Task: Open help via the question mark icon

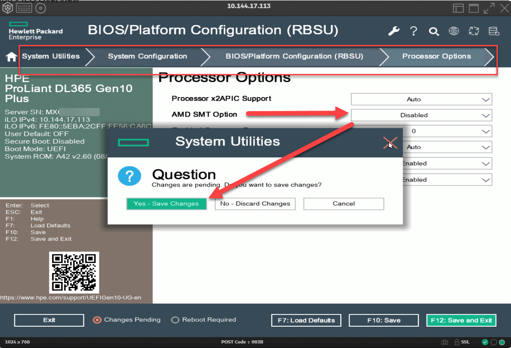Action: 413,31
